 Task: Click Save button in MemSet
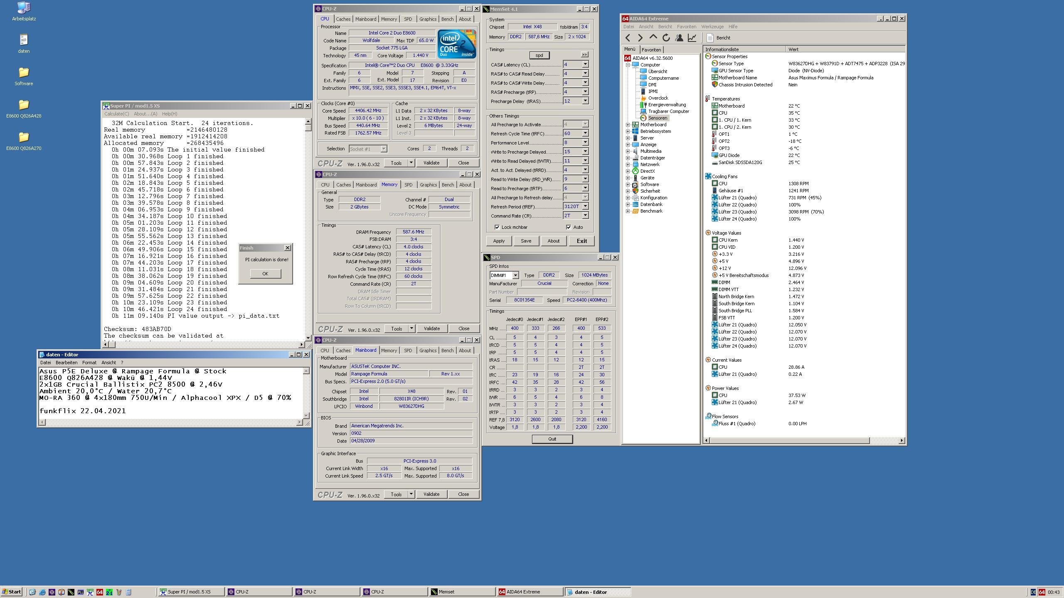[526, 241]
